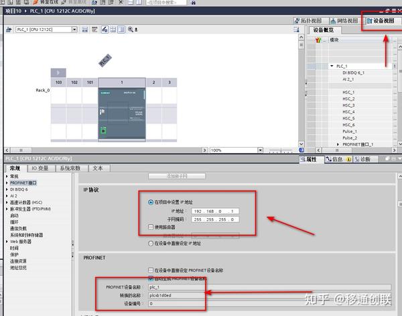The height and width of the screenshot is (316, 402).
Task: Click the toolbar icon right of the device dropdown
Action: coord(85,30)
